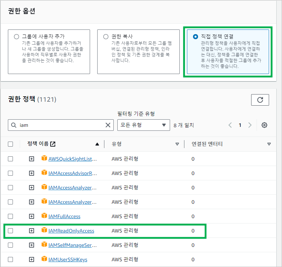
Task: Open IAMSelfManageSer policy link
Action: coord(73,245)
